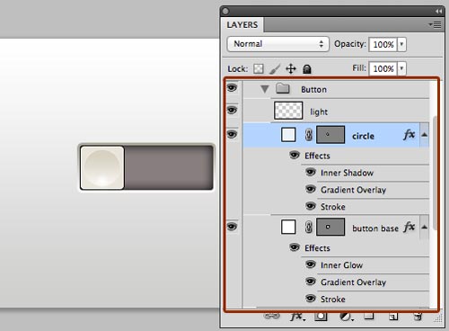Create new adjustment layer icon
Image resolution: width=449 pixels, height=331 pixels.
point(346,317)
